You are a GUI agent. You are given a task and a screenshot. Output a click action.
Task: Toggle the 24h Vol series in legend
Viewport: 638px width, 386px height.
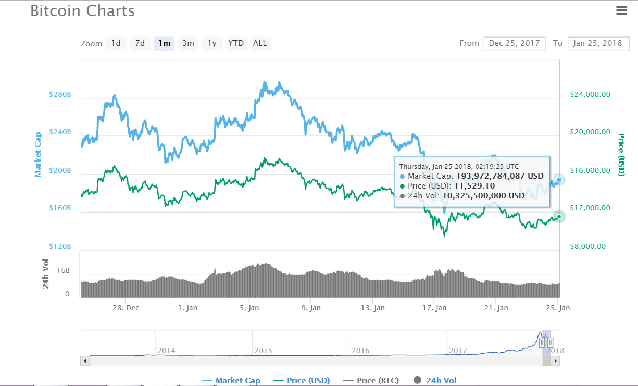pyautogui.click(x=435, y=381)
